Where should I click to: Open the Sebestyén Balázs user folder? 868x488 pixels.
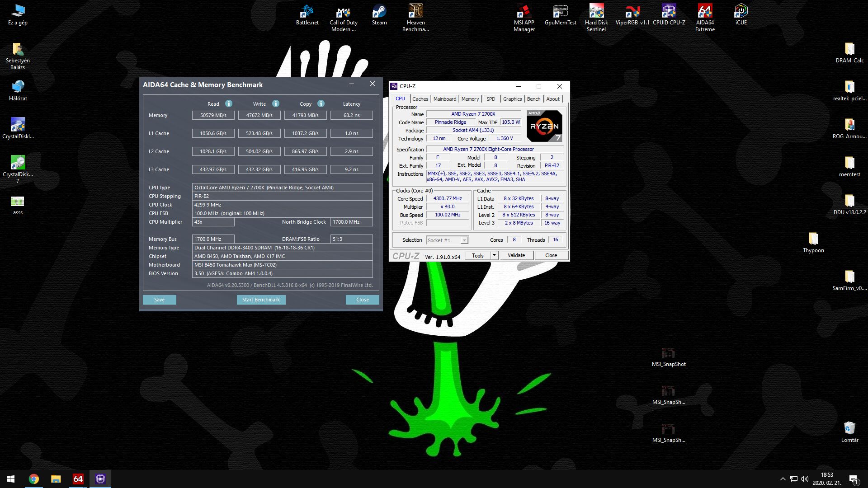[18, 56]
